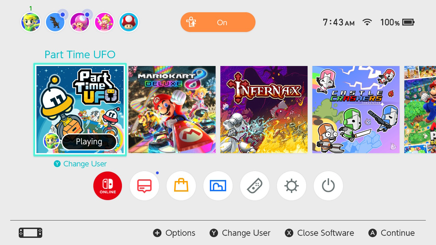
Task: Open the News icon
Action: (144, 186)
